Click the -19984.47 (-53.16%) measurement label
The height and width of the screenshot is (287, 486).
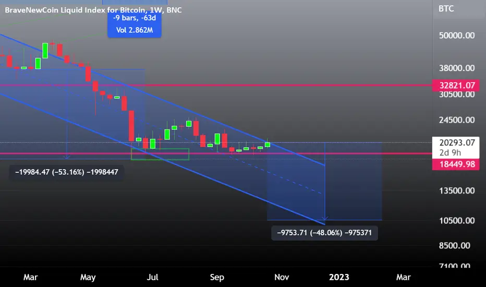click(67, 172)
